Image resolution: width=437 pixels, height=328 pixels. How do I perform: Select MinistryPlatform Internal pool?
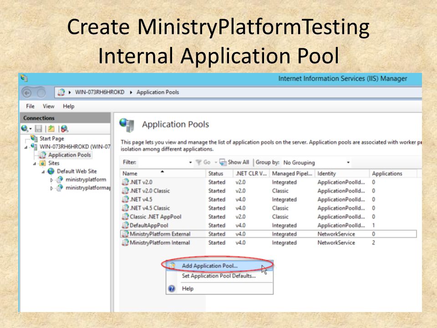click(x=269, y=243)
